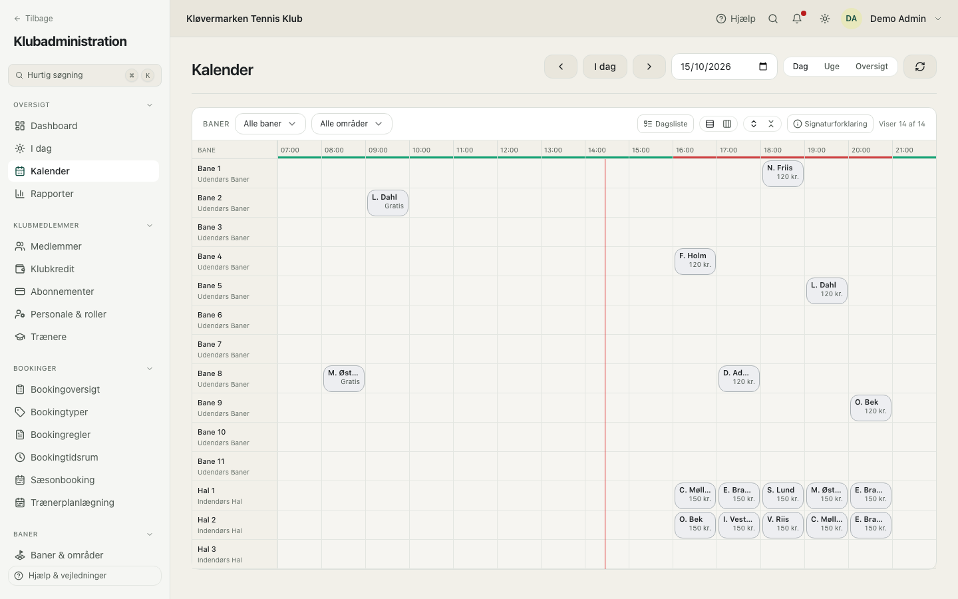Open Rapporter in the sidebar

[83, 194]
